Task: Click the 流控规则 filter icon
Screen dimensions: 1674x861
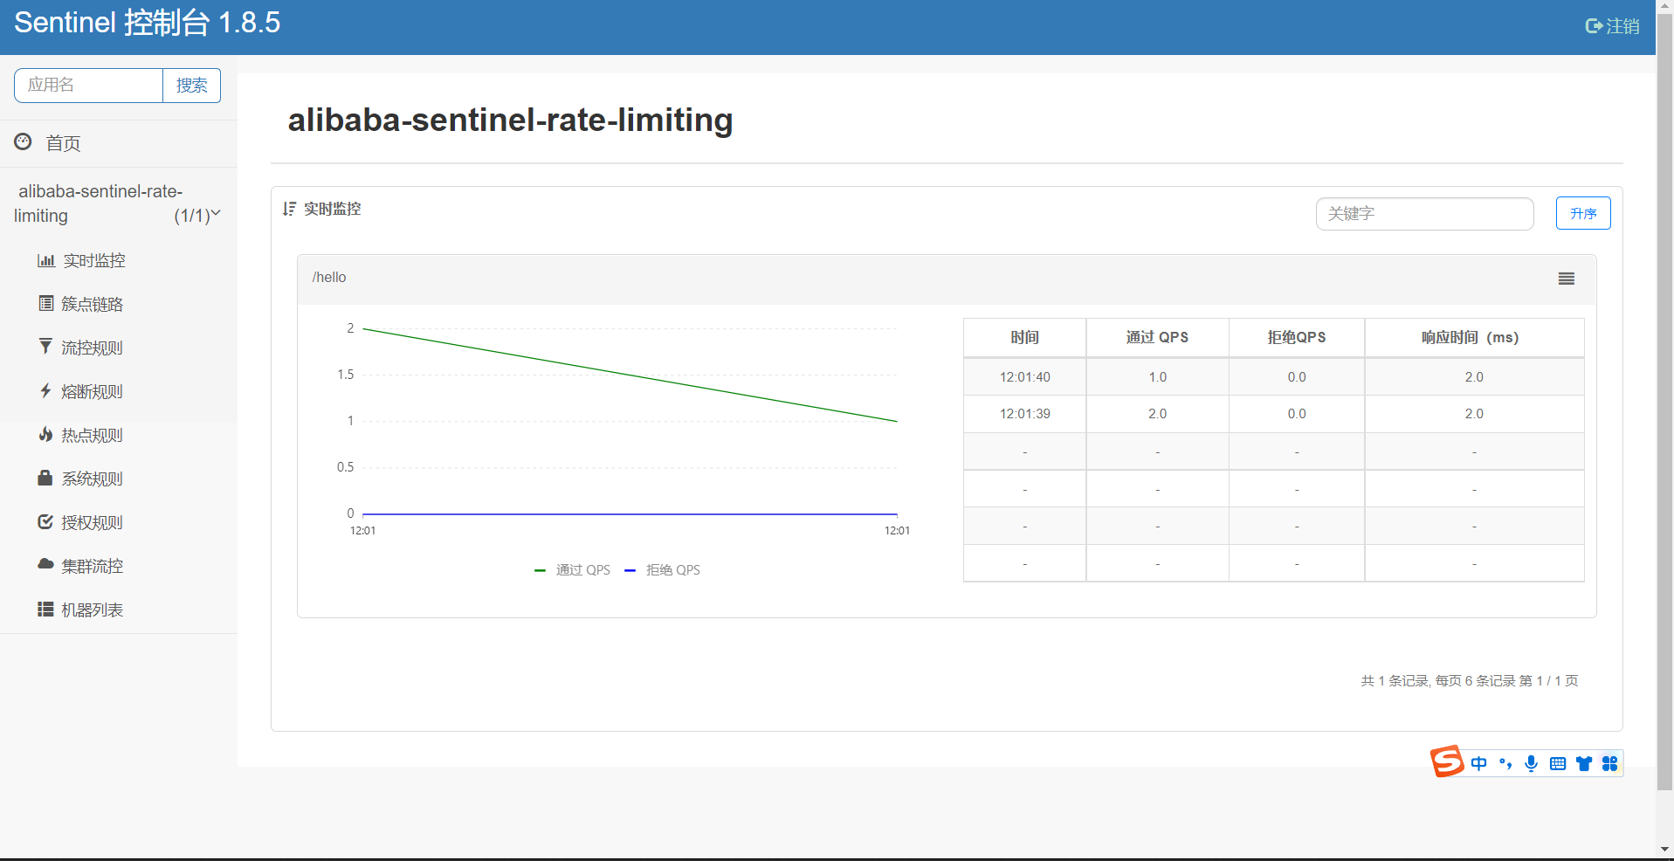Action: coord(45,347)
